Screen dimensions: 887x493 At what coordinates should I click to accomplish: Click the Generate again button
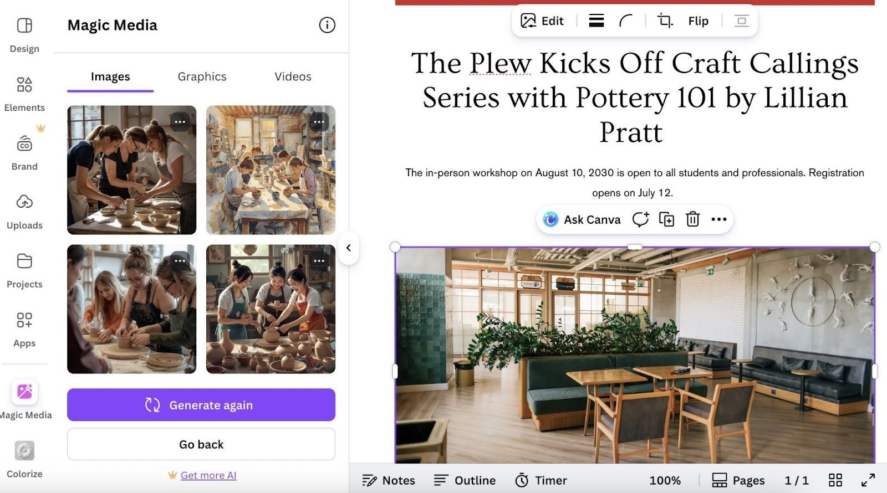(x=201, y=405)
